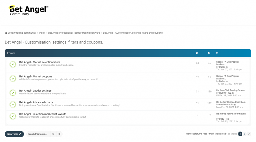This screenshot has height=142, width=256.
Task: View Dallas profile in Market selection filters row
Action: click(222, 67)
